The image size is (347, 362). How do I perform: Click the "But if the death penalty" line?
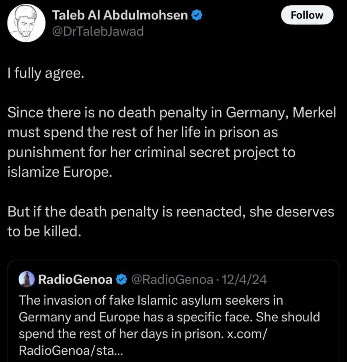(x=171, y=212)
